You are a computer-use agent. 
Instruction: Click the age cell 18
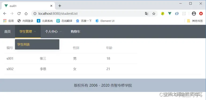(108, 58)
